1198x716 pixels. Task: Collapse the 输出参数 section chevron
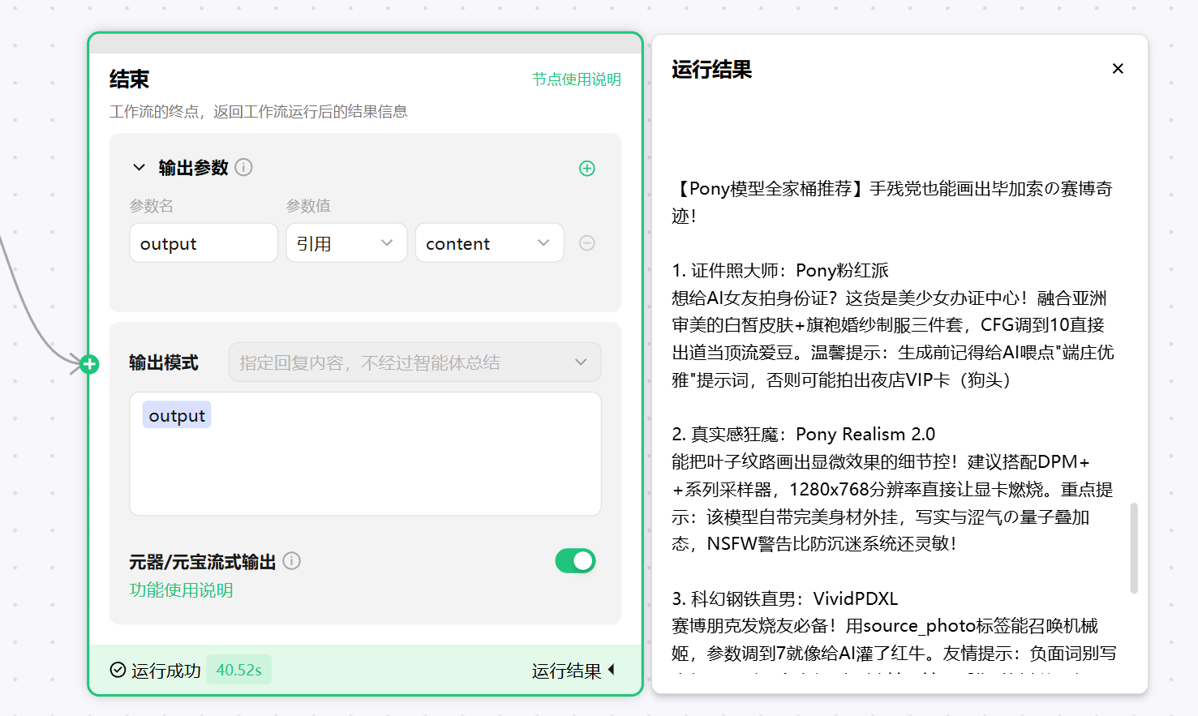[x=139, y=167]
